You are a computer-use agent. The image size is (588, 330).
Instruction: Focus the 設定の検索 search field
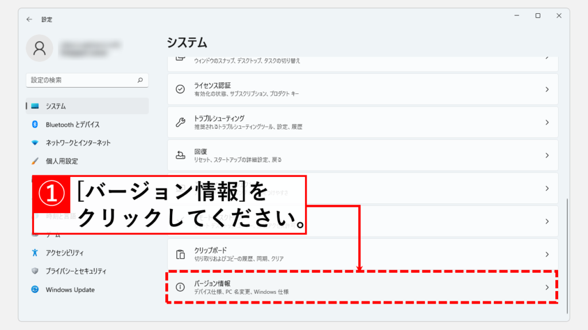(87, 80)
